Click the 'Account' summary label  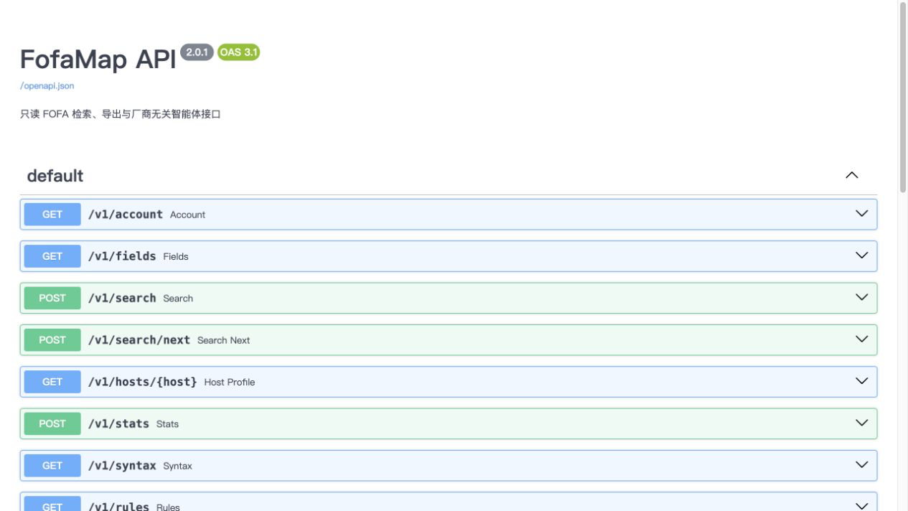pos(187,215)
